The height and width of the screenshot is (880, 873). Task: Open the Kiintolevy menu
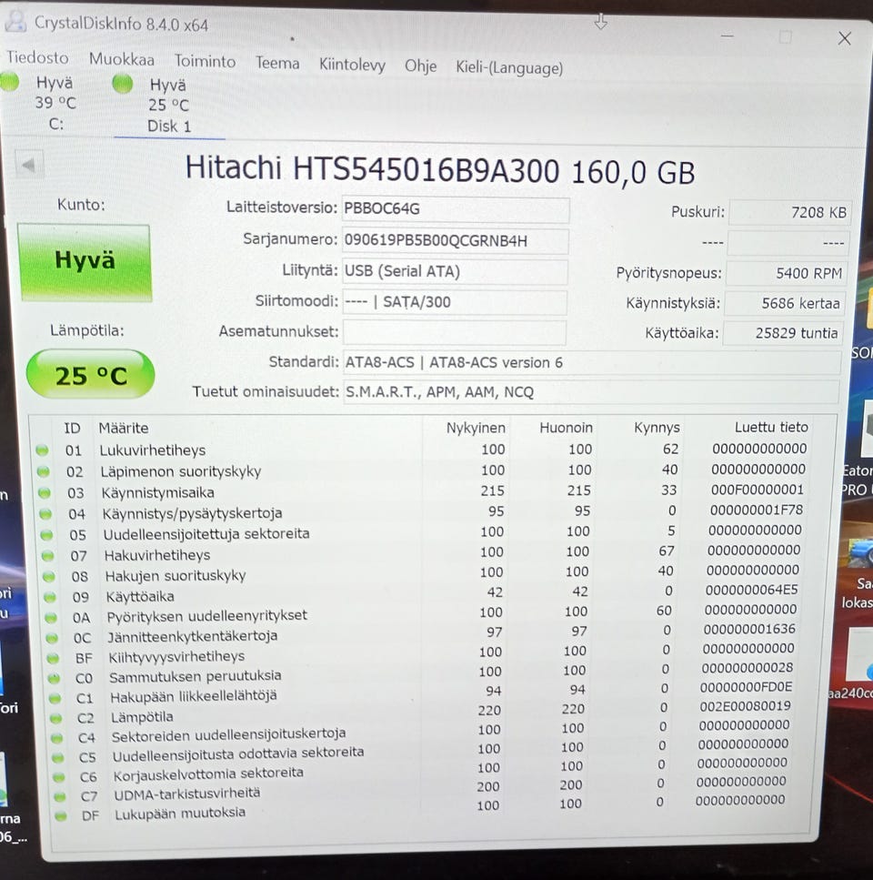tap(352, 66)
